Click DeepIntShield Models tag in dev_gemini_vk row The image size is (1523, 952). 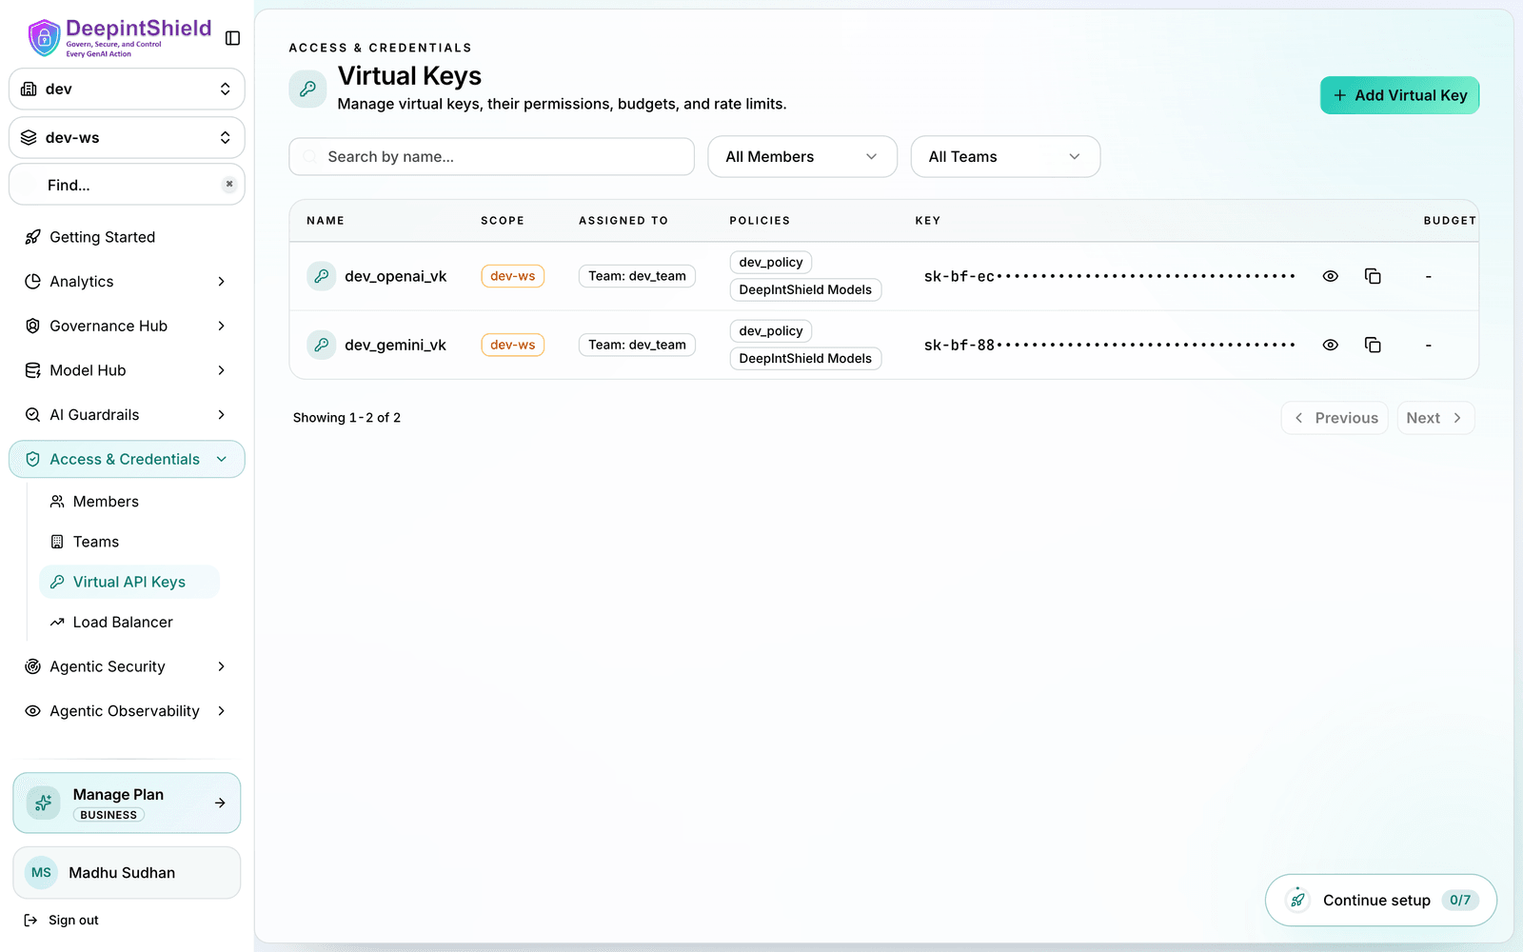pyautogui.click(x=805, y=359)
